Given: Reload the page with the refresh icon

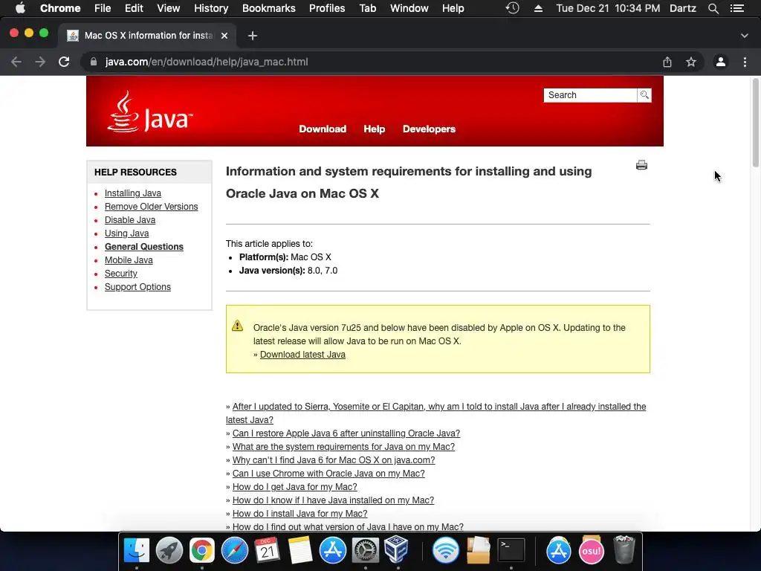Looking at the screenshot, I should (64, 62).
